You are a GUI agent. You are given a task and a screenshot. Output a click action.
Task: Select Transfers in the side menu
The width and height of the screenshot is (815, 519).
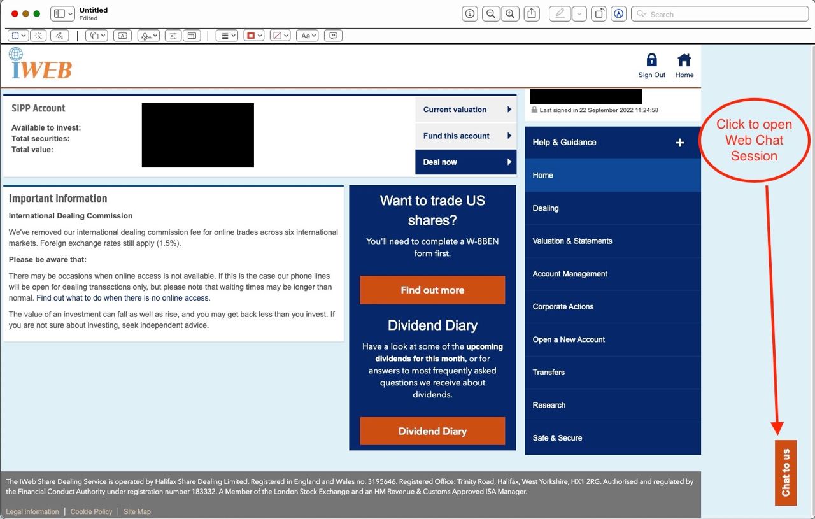[x=613, y=372]
